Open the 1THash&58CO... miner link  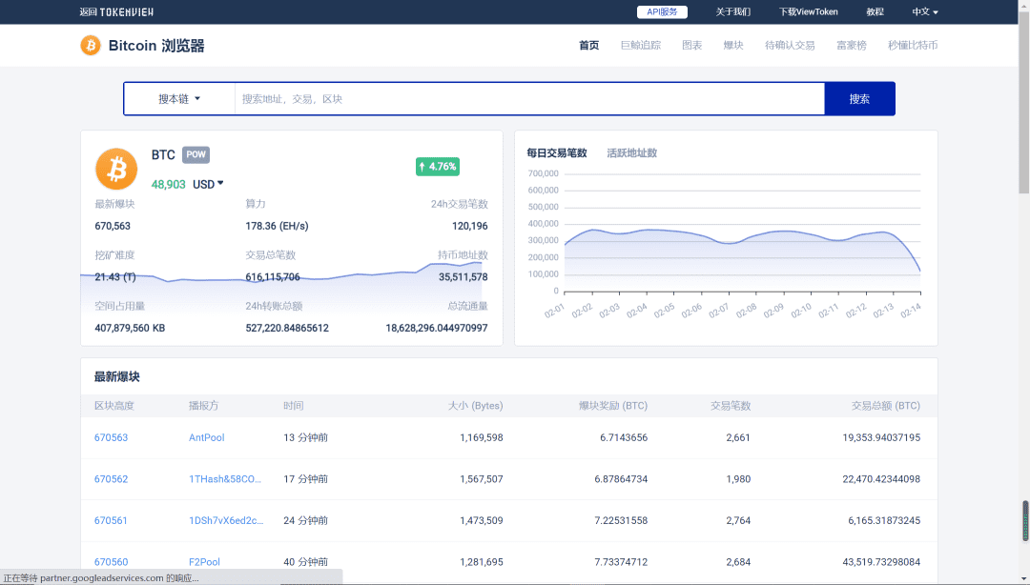225,479
